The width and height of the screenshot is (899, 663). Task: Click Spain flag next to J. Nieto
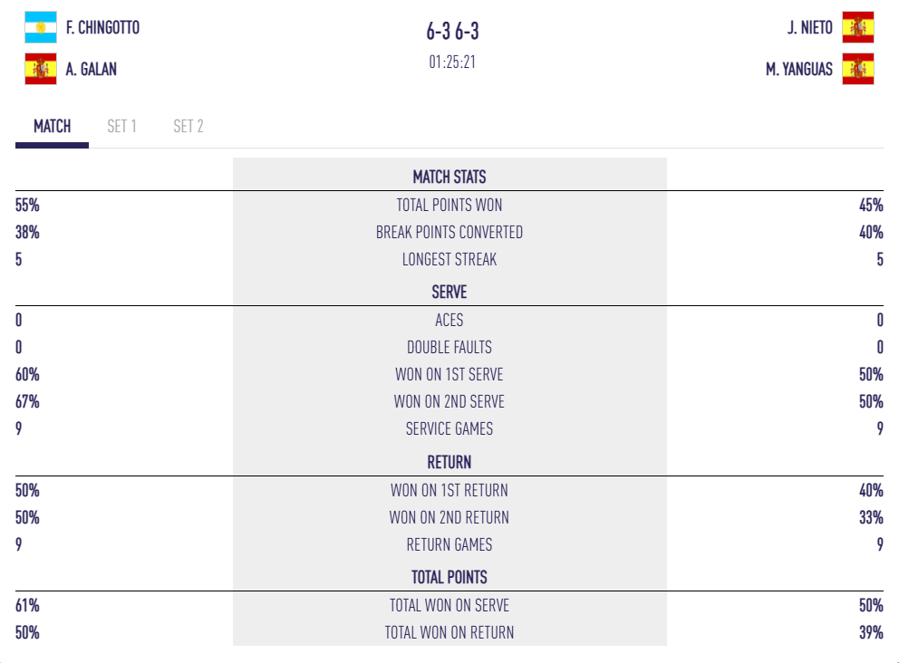pos(857,27)
